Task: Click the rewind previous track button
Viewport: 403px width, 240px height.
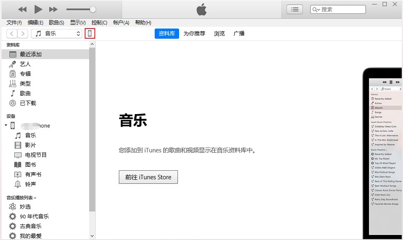Action: click(22, 9)
